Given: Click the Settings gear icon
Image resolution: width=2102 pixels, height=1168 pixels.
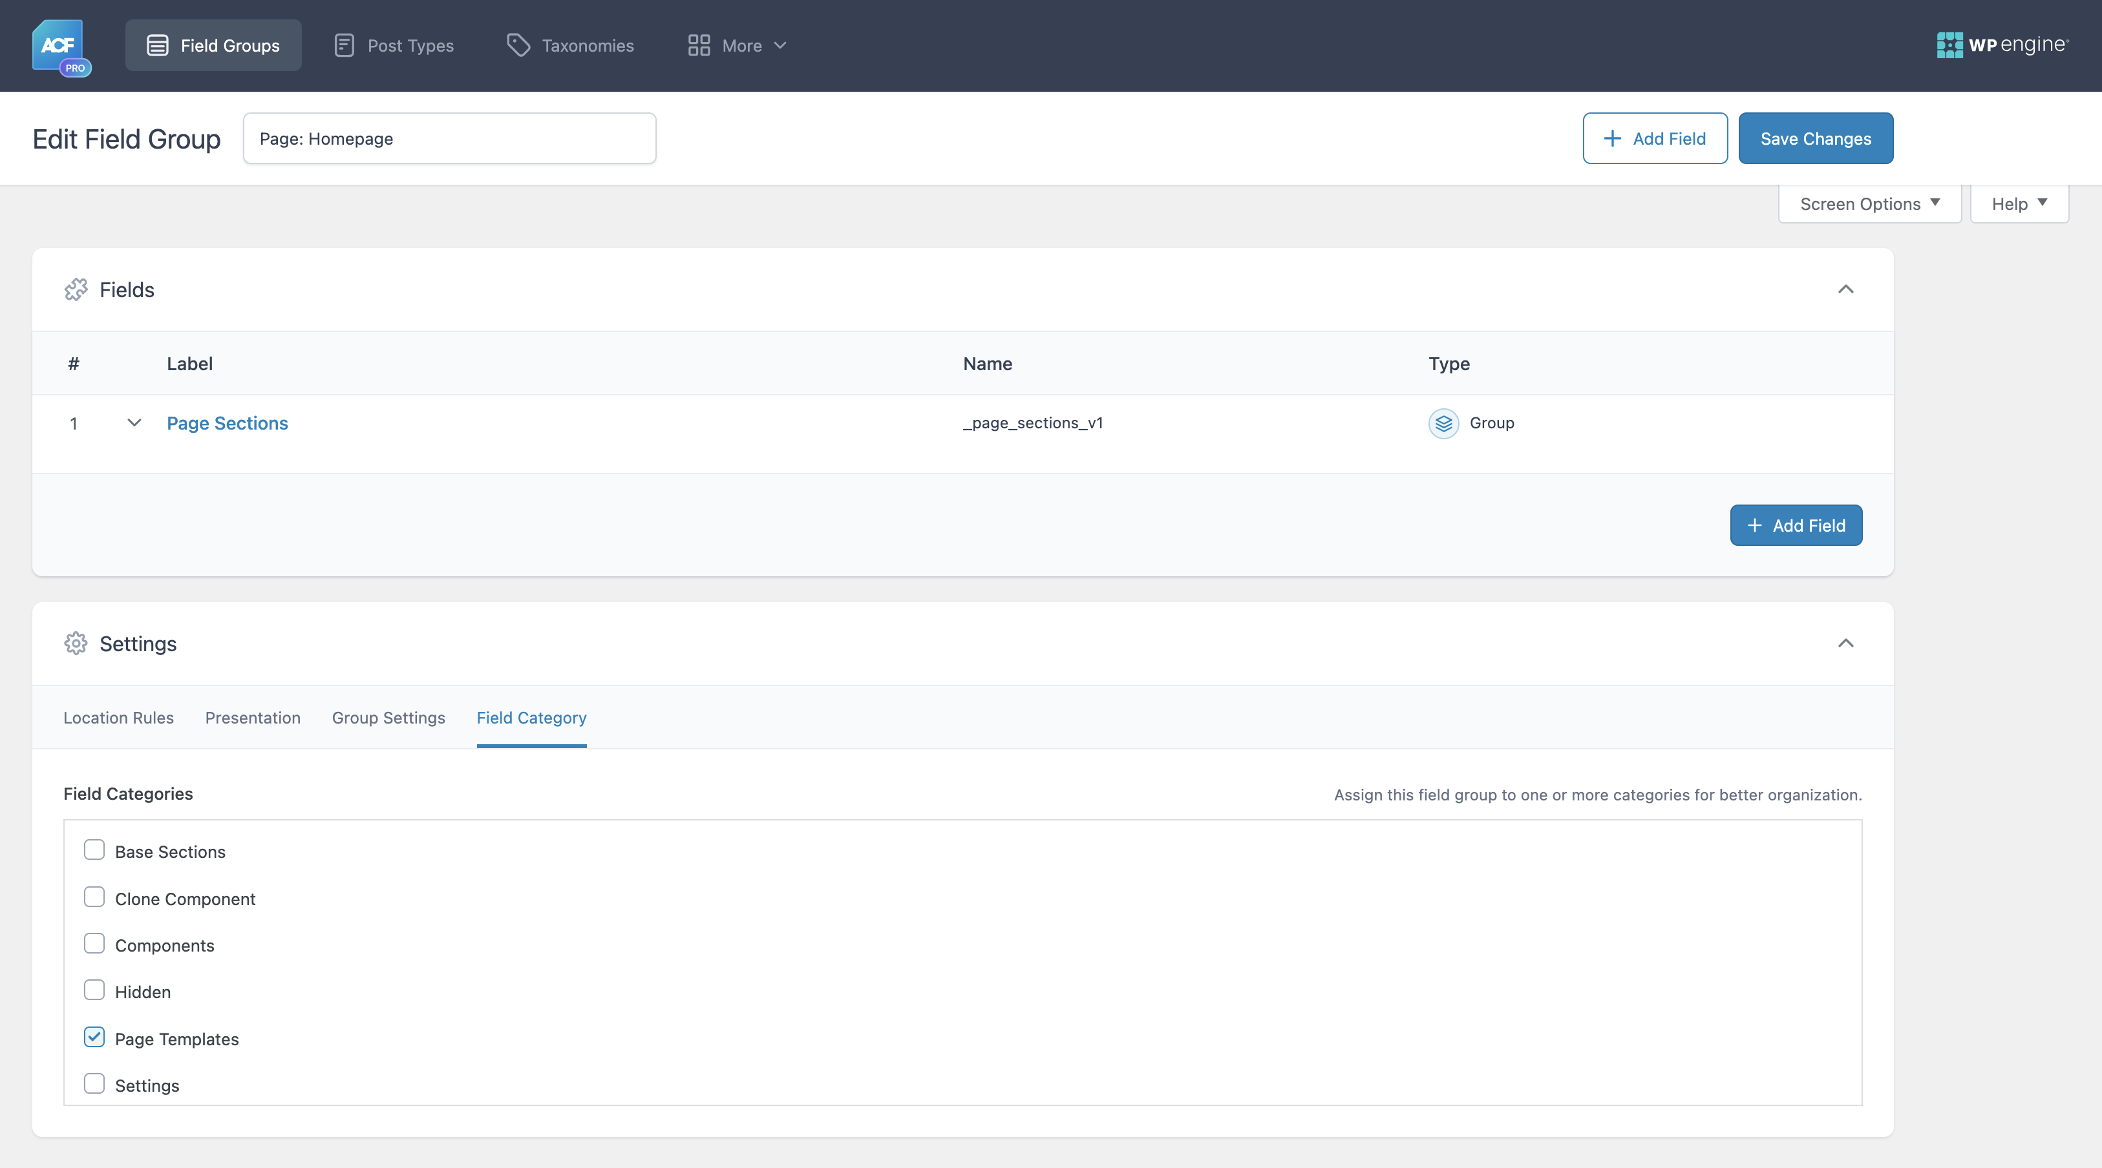Looking at the screenshot, I should click(x=76, y=643).
